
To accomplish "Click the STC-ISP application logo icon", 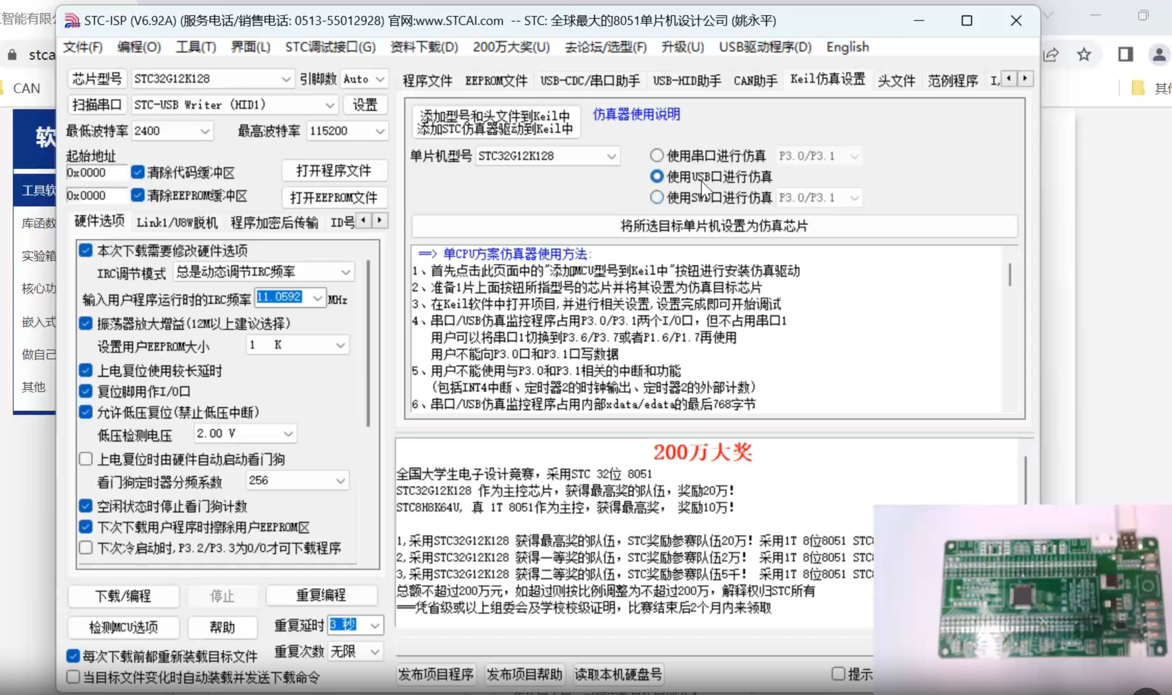I will point(72,21).
